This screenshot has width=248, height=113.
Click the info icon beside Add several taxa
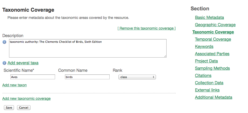pos(4,63)
